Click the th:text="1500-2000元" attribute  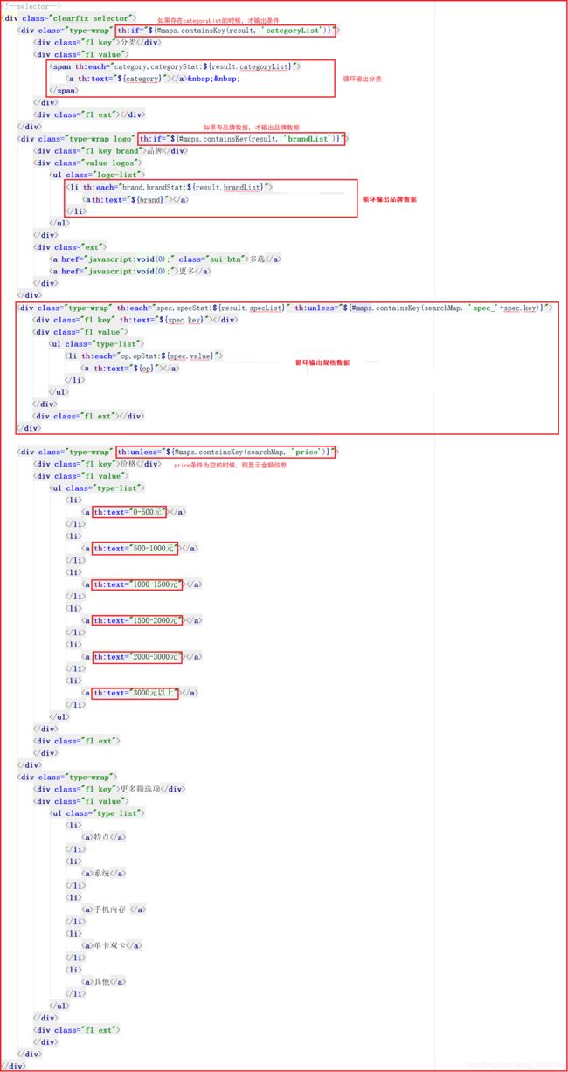click(138, 620)
